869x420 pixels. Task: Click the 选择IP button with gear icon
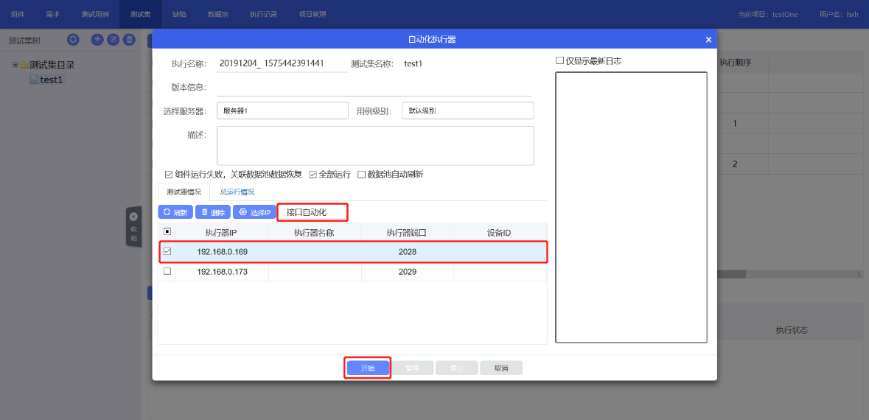click(x=254, y=212)
